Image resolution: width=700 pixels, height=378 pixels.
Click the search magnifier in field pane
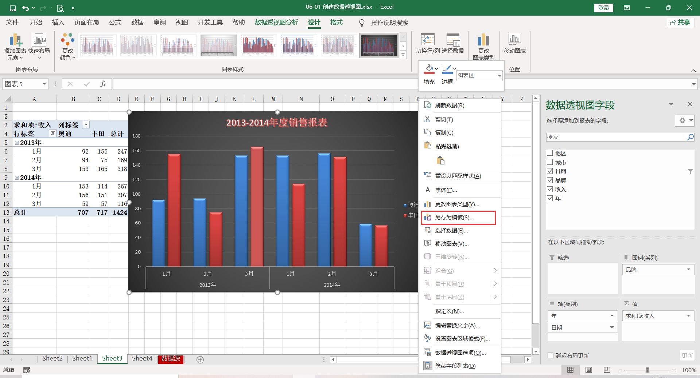point(690,137)
